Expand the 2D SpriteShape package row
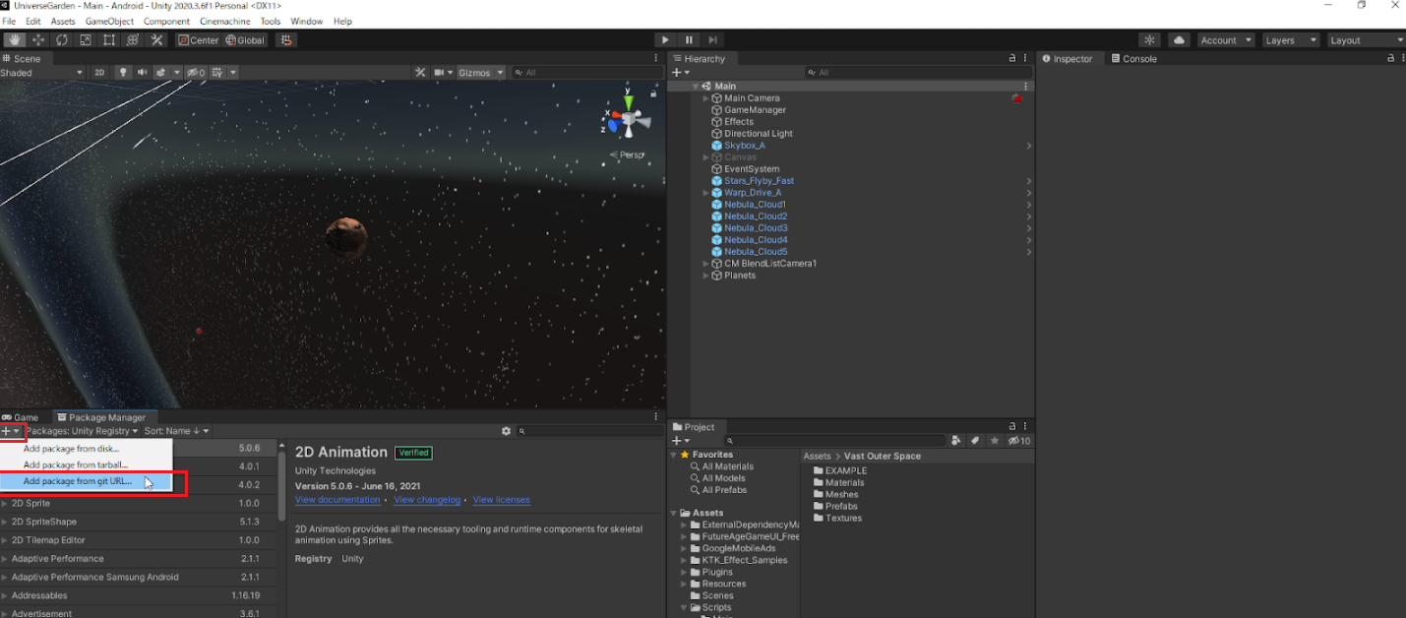 (5, 522)
